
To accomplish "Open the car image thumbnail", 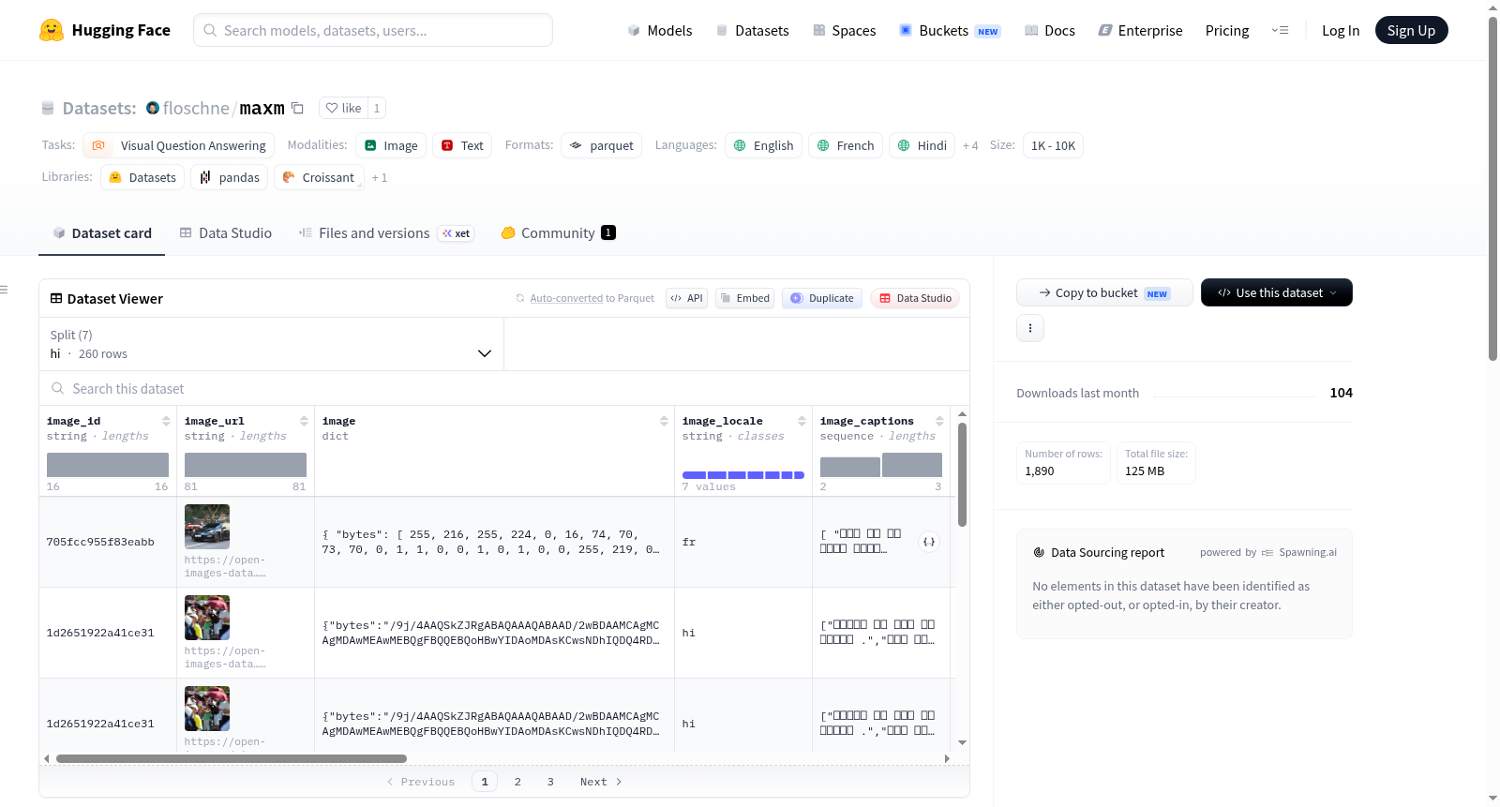I will click(207, 526).
